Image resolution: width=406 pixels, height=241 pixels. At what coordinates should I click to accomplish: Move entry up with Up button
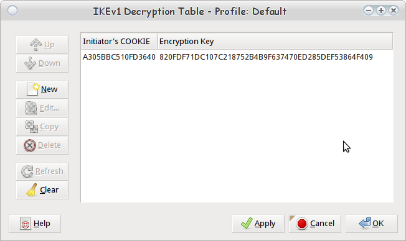[42, 45]
